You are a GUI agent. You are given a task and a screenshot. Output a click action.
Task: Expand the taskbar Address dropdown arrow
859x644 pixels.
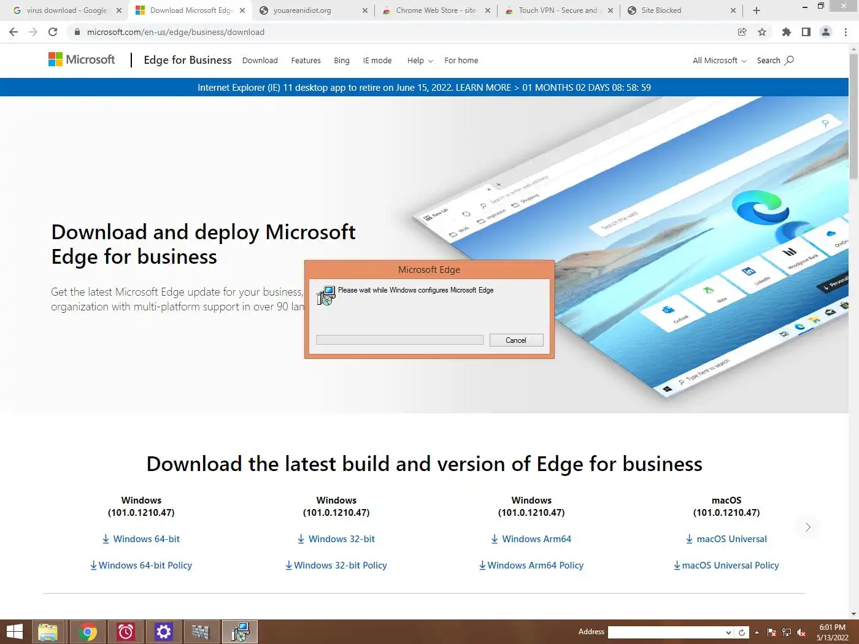728,632
